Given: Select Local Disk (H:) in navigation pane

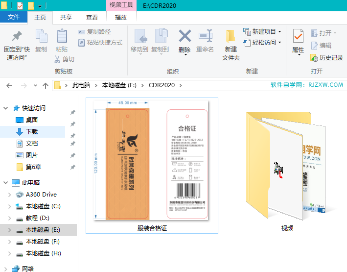Looking at the screenshot, I should (x=38, y=253).
